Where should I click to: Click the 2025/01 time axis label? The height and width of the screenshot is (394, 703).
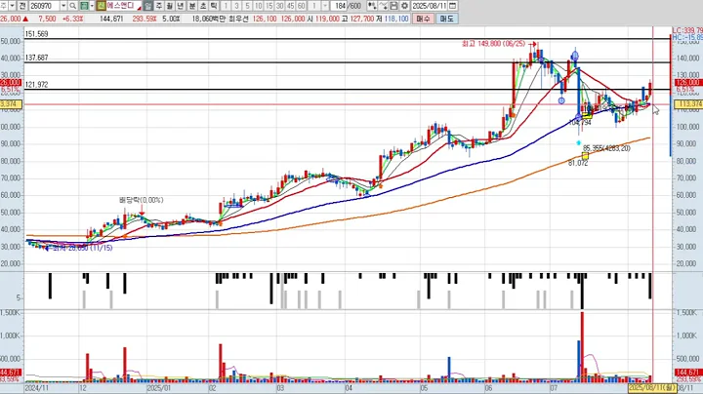click(x=157, y=388)
